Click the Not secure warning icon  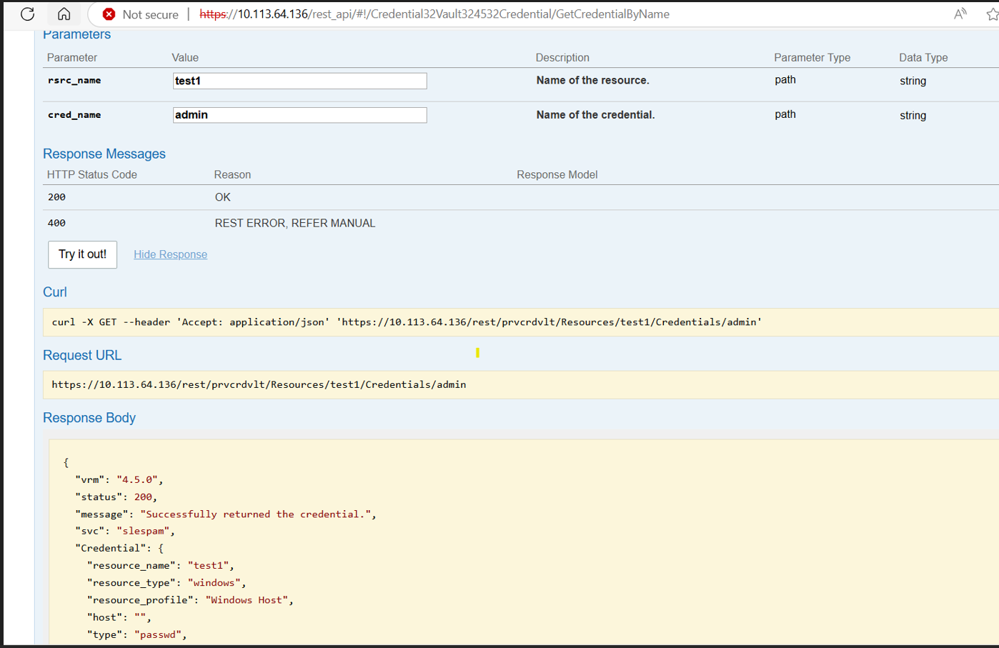109,14
